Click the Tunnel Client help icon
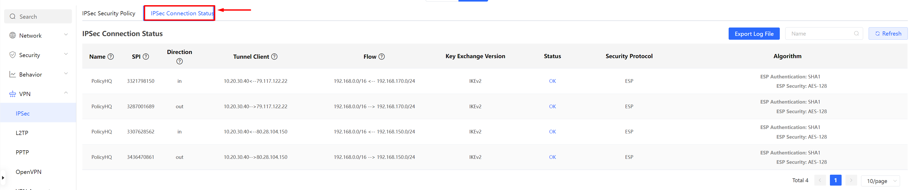 pos(274,57)
